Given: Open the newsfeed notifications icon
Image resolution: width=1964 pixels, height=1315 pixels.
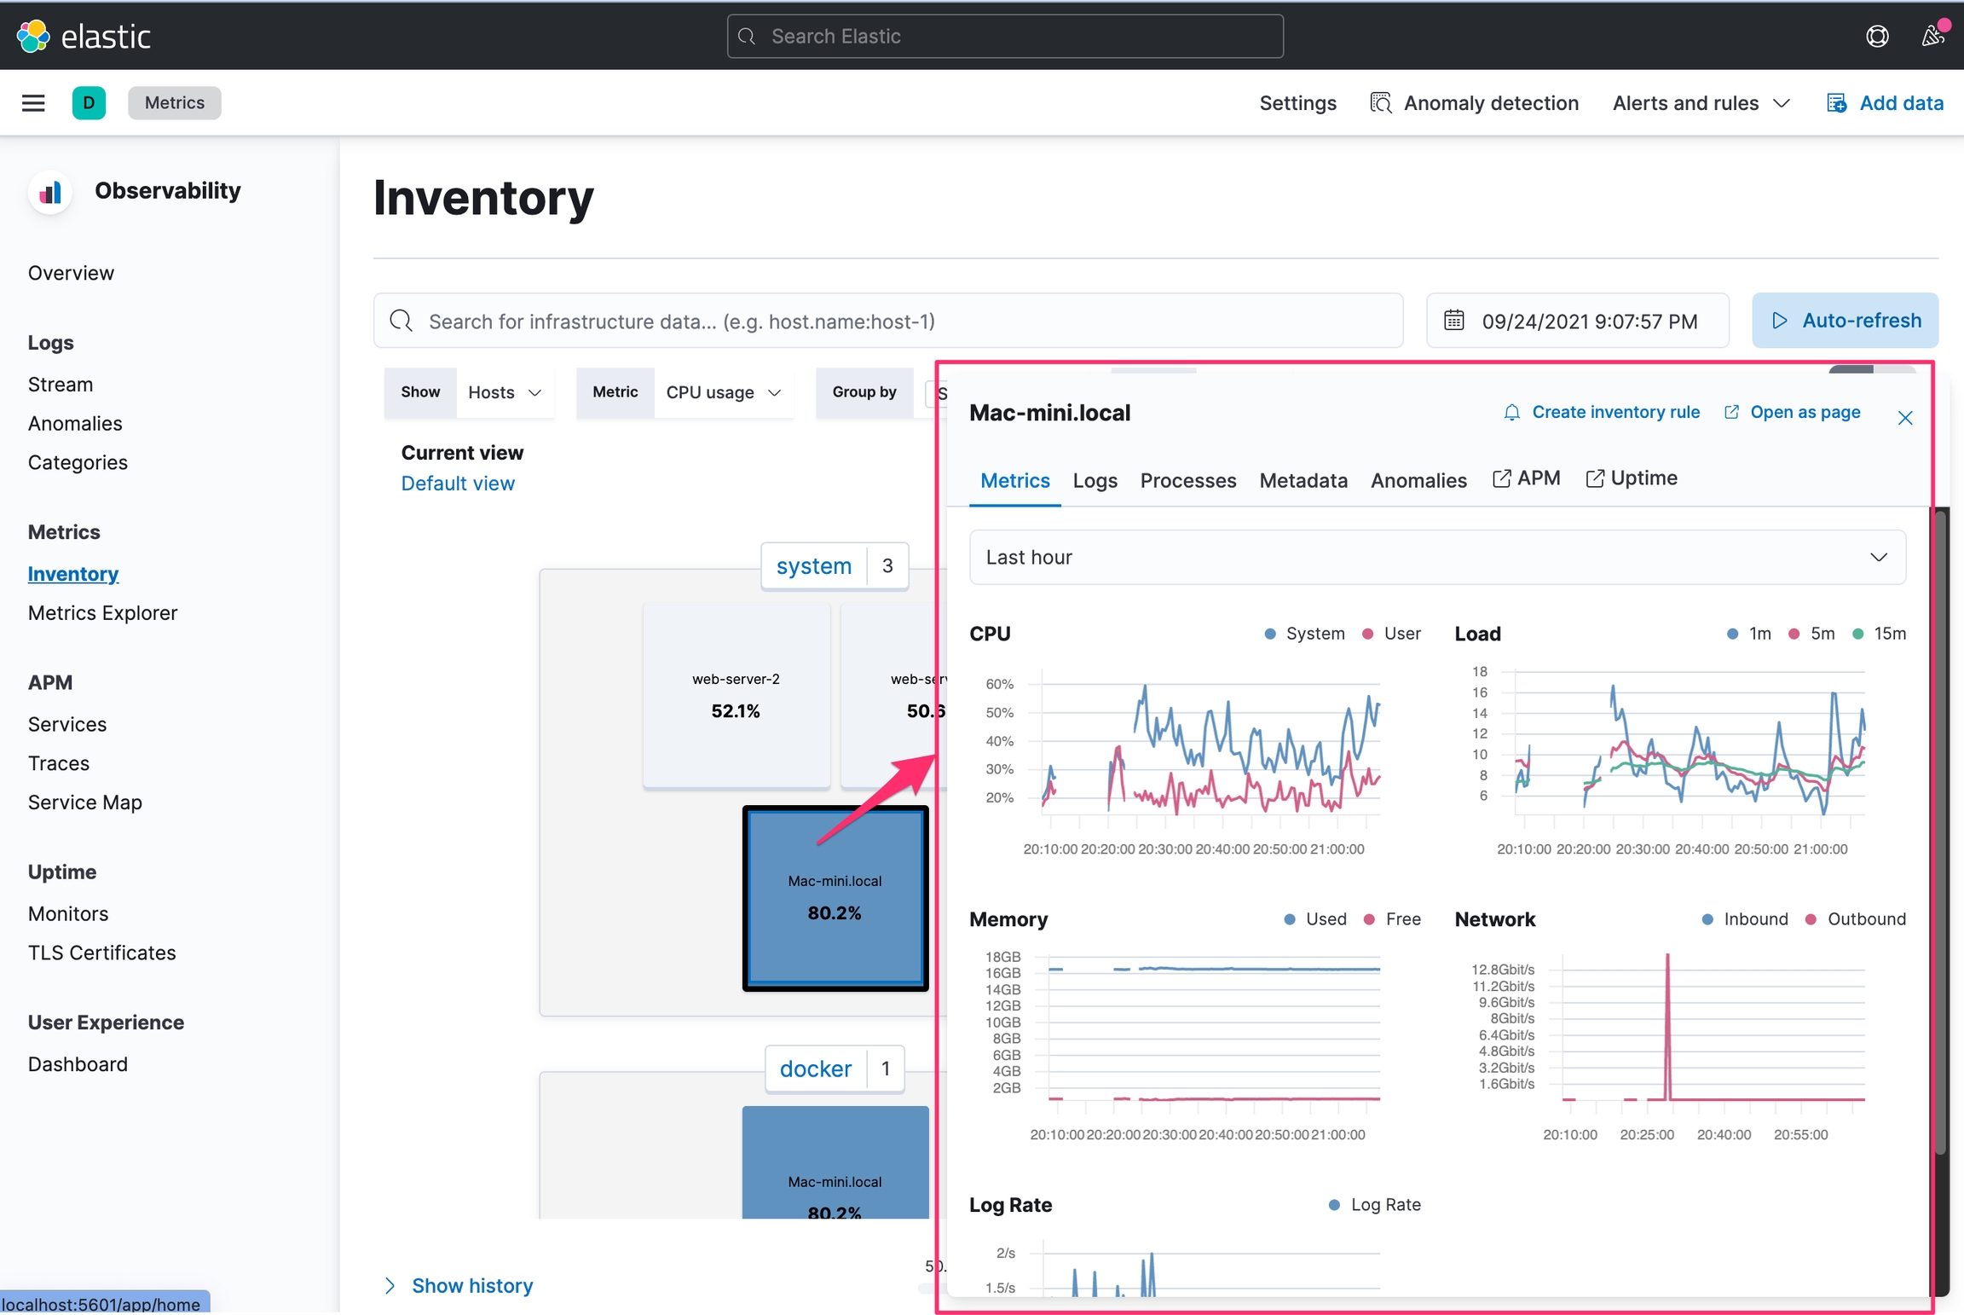Looking at the screenshot, I should 1932,36.
